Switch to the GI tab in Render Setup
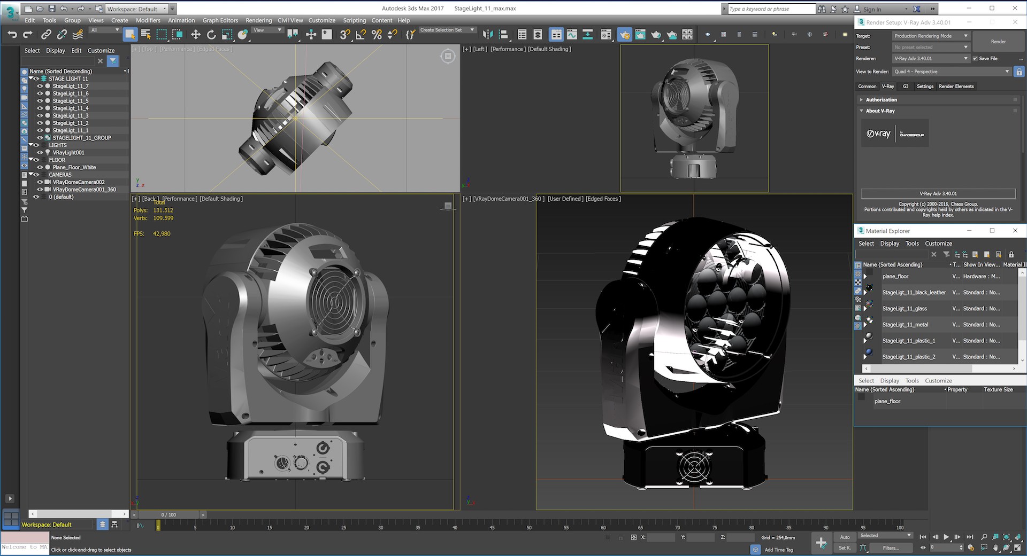This screenshot has height=556, width=1027. 906,86
